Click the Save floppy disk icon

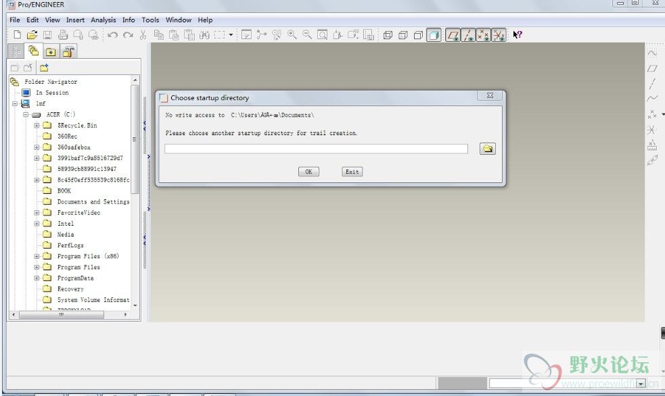click(47, 34)
